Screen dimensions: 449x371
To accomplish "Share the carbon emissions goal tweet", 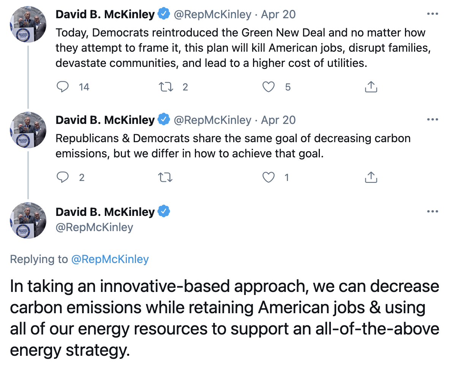I will [371, 177].
